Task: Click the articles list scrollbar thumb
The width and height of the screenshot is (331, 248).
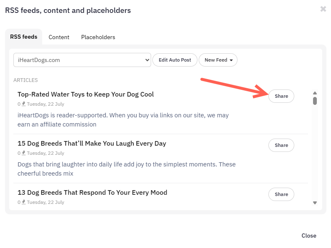Action: 315,101
